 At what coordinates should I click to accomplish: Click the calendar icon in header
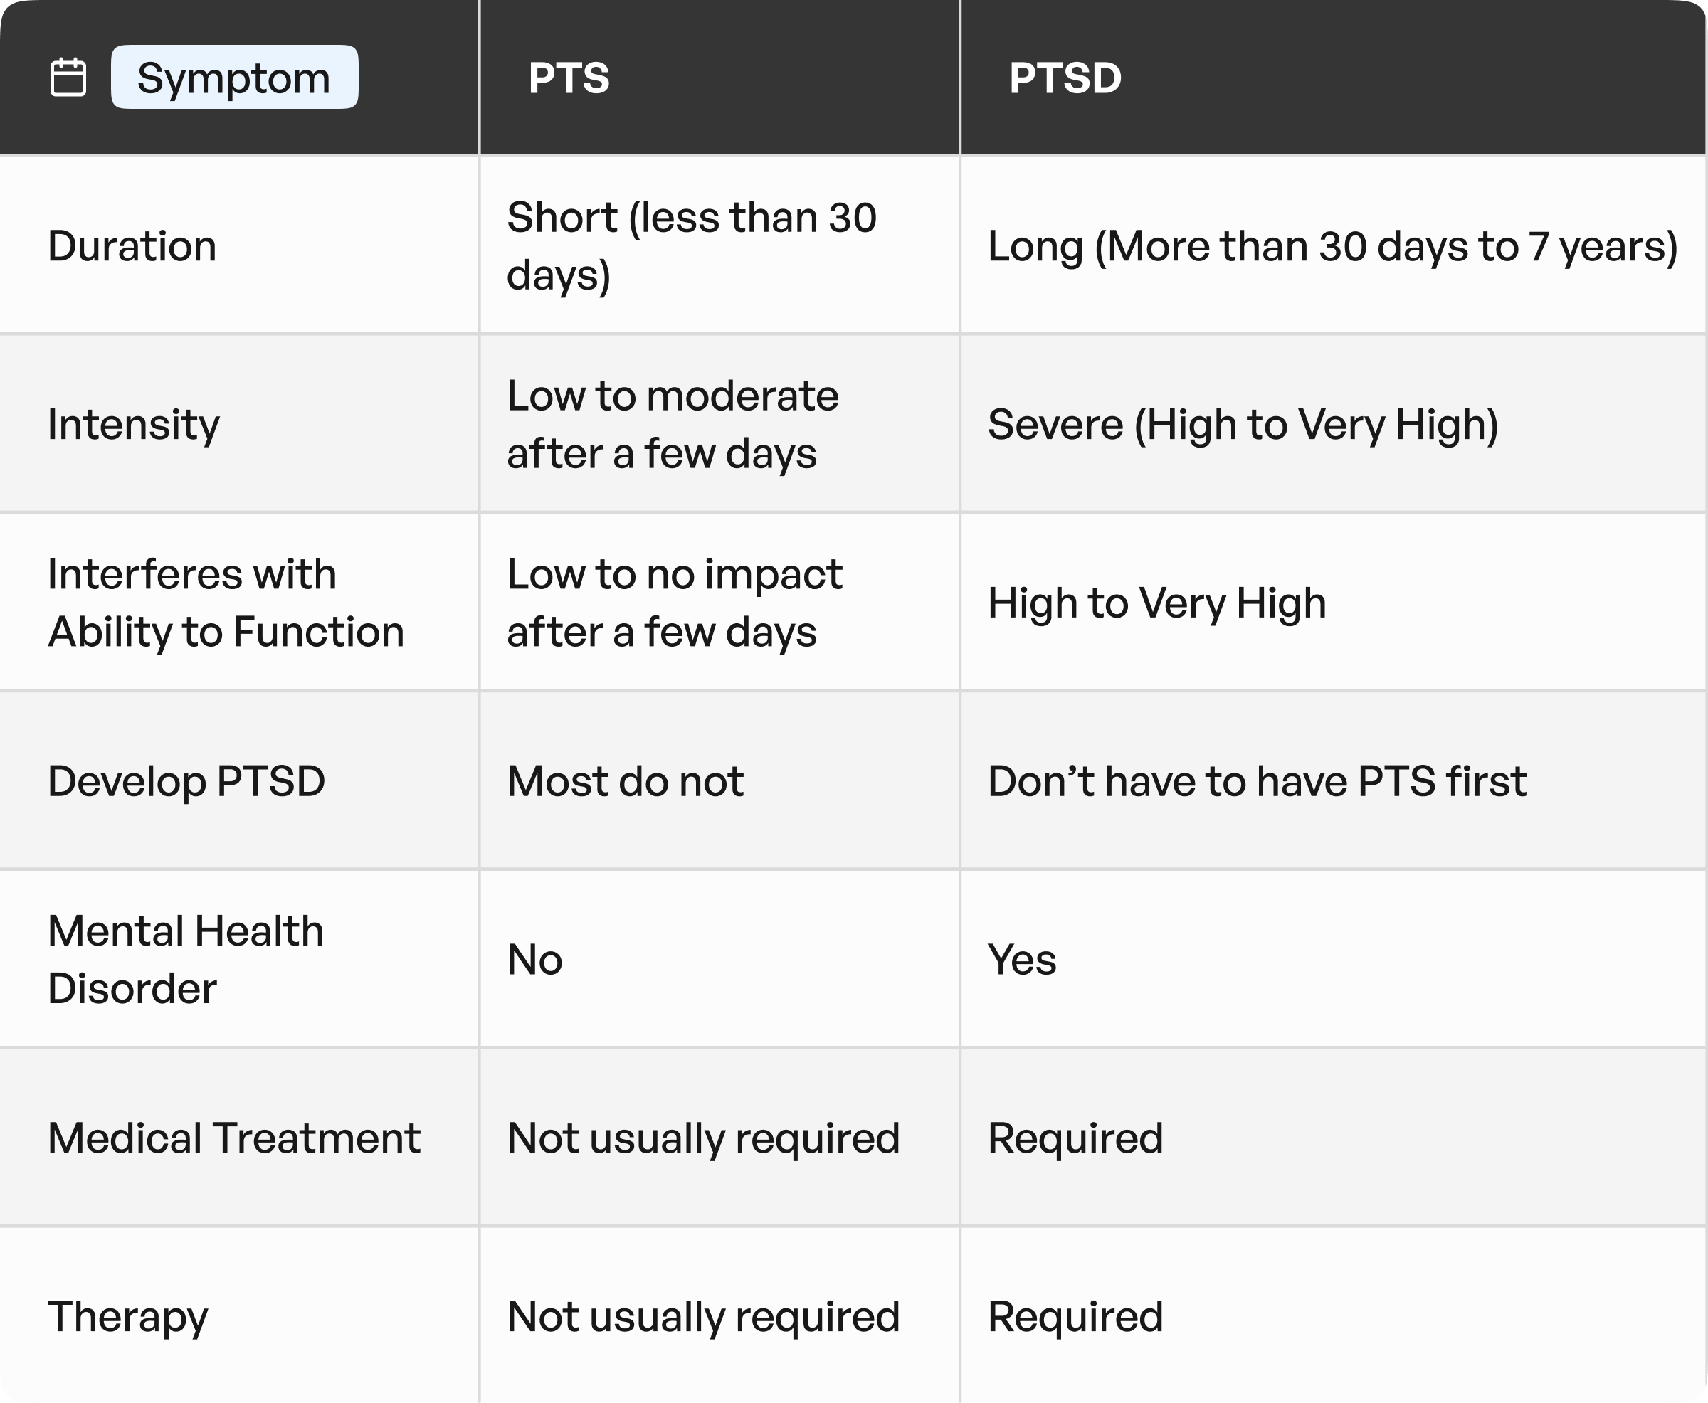(68, 77)
